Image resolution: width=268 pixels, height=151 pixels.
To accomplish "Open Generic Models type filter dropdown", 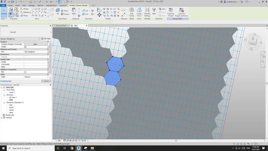I will click(20, 39).
